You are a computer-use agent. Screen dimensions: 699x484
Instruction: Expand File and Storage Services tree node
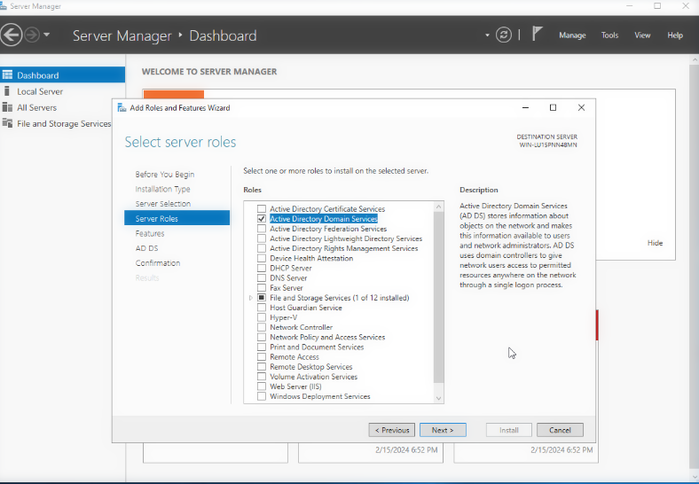pyautogui.click(x=252, y=298)
